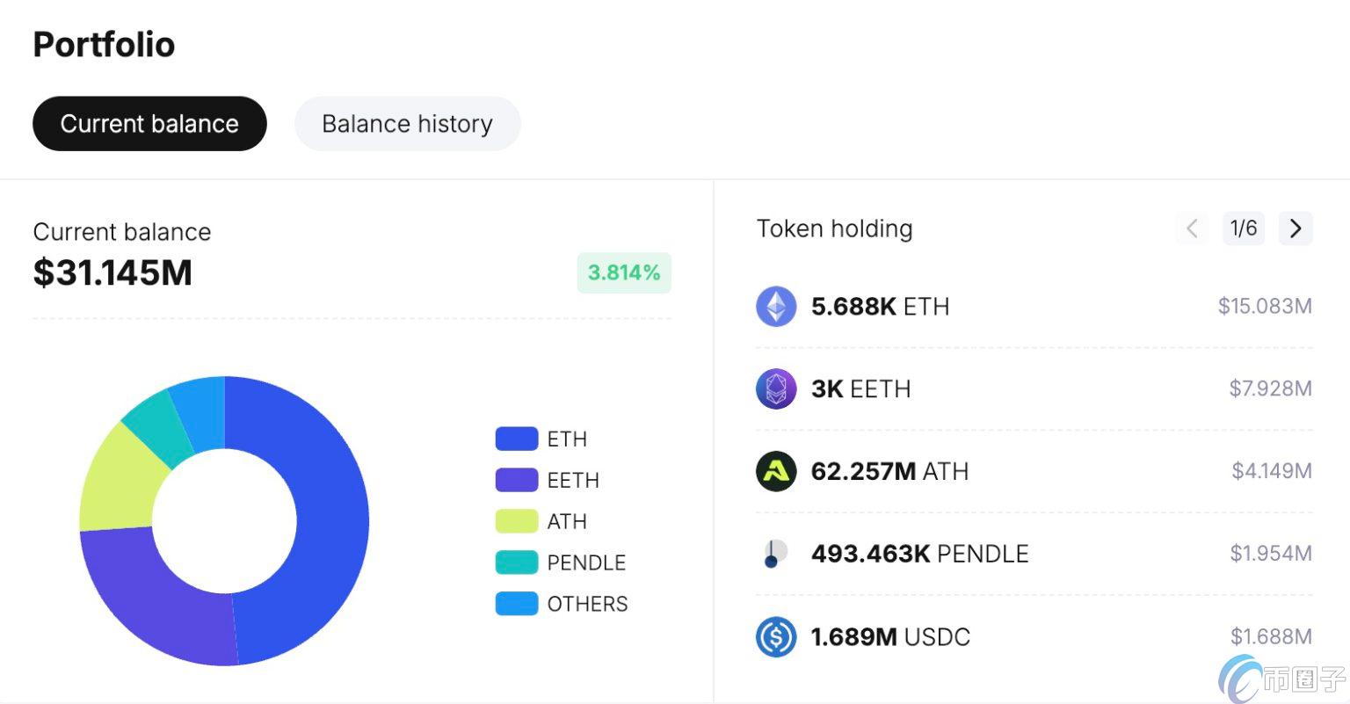Image resolution: width=1350 pixels, height=704 pixels.
Task: Click the EETH token icon
Action: [x=776, y=388]
